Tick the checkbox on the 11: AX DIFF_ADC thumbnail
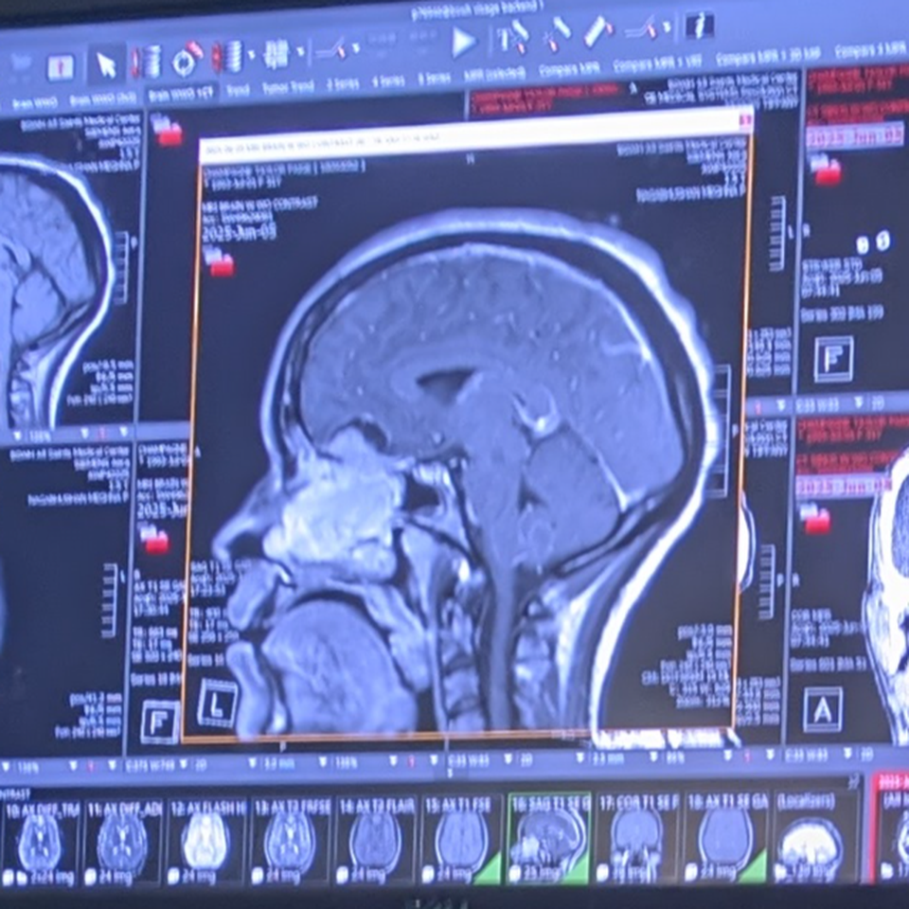This screenshot has width=909, height=909. (x=91, y=876)
